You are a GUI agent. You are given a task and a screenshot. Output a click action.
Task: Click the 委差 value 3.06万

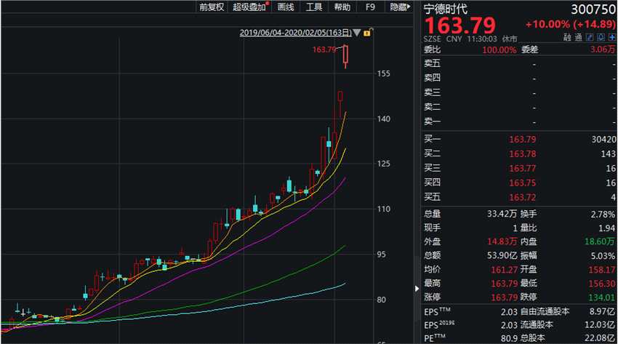pos(603,49)
